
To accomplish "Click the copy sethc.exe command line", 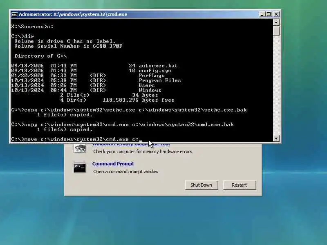I will coord(129,110).
